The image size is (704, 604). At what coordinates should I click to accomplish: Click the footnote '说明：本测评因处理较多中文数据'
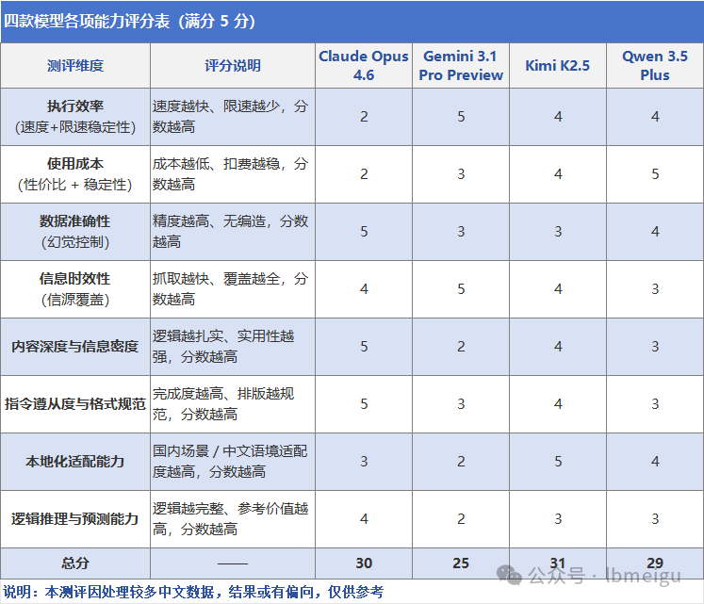pyautogui.click(x=108, y=593)
